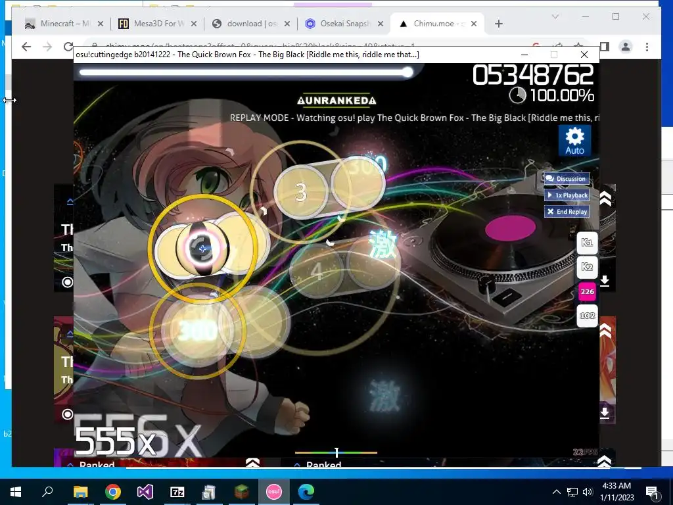
Task: Open Google Chrome from taskbar
Action: (x=113, y=492)
